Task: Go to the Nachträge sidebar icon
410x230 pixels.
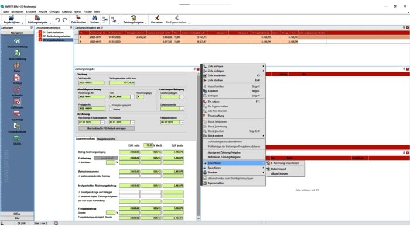Action: point(17,114)
